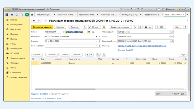Click the Номер input field

[x=53, y=32]
